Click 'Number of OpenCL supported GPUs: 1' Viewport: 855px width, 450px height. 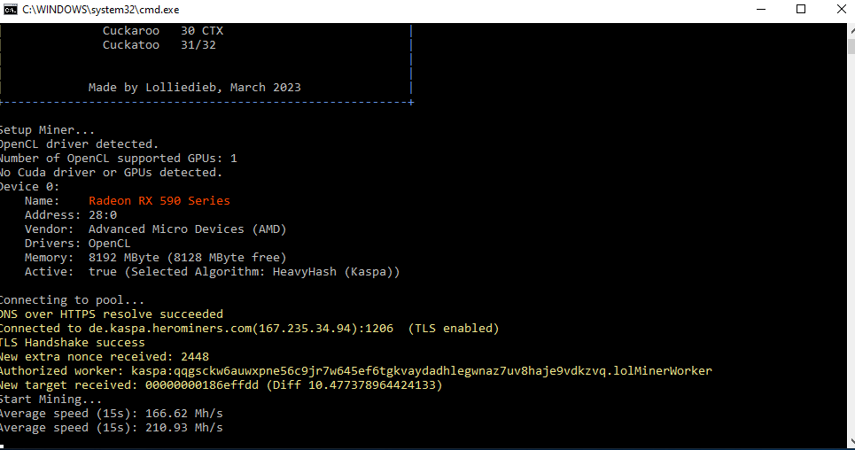[119, 159]
